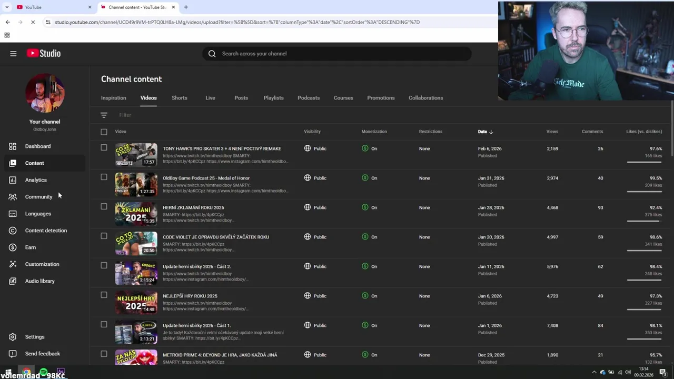Click Send feedback in sidebar
674x379 pixels.
pos(42,354)
